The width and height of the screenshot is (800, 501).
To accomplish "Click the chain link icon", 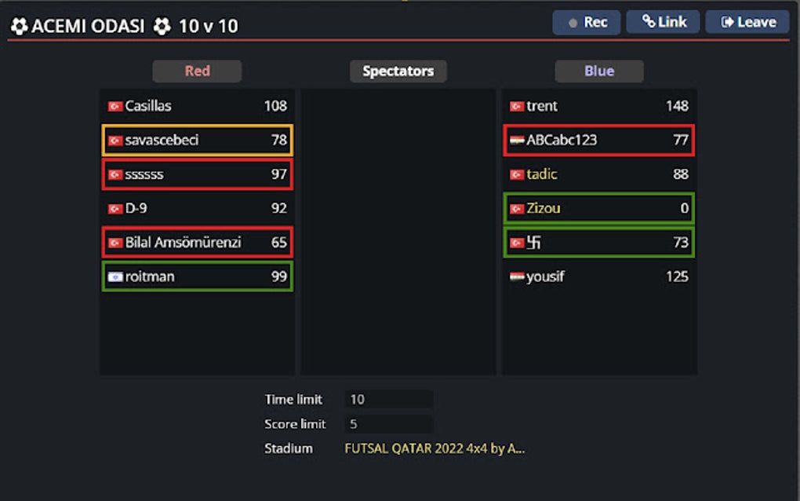I will [x=649, y=21].
